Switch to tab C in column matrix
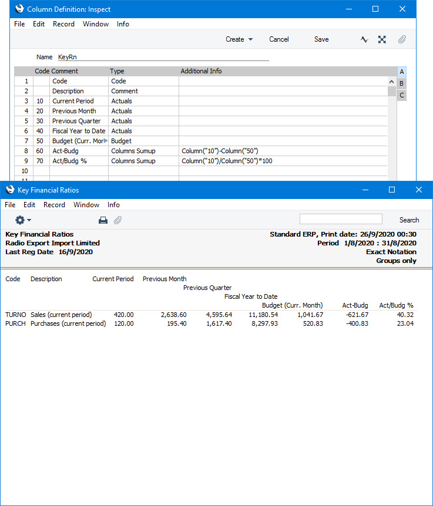The height and width of the screenshot is (506, 433). (x=402, y=96)
